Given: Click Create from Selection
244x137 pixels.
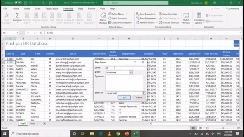Looking at the screenshot, I should (x=120, y=23).
